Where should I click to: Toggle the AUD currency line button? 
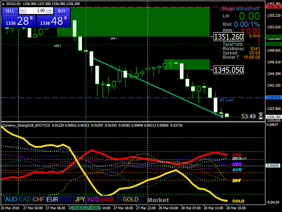click(11, 199)
